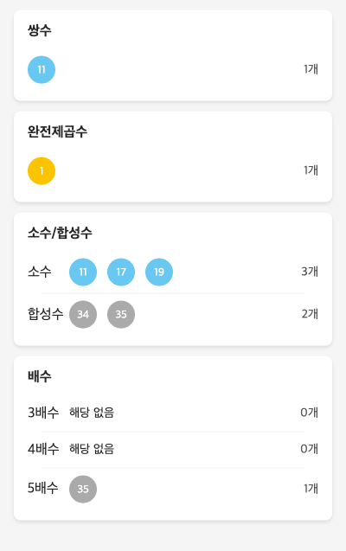This screenshot has height=551, width=346.
Task: Click the 2개 count in 합성수 row
Action: tap(310, 314)
